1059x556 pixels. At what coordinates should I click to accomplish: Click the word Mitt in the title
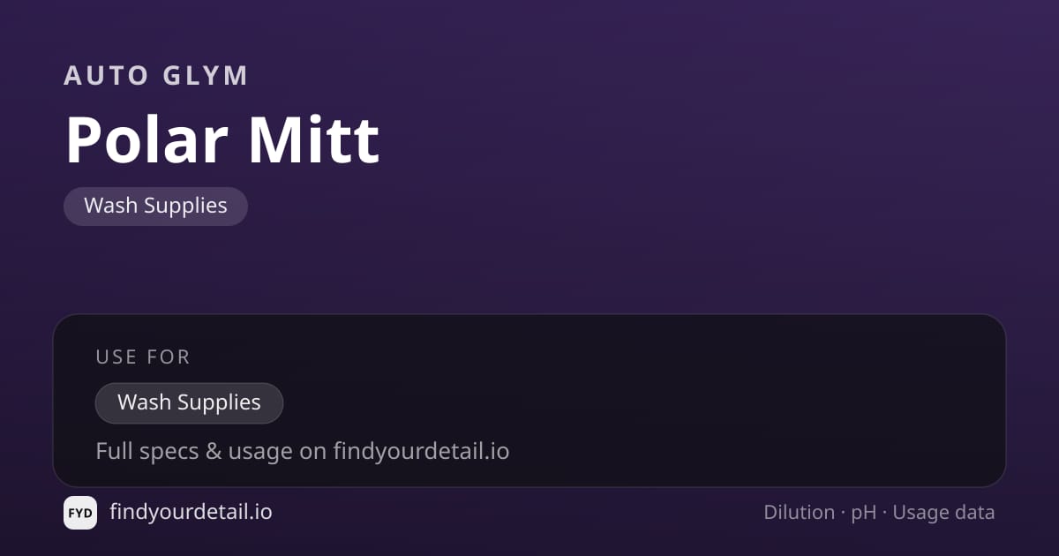(314, 140)
